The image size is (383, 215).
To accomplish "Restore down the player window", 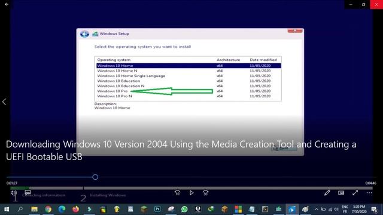I will 364,4.
